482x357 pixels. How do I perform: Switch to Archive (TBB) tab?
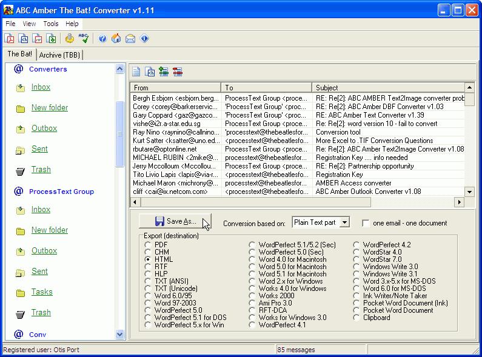coord(59,55)
